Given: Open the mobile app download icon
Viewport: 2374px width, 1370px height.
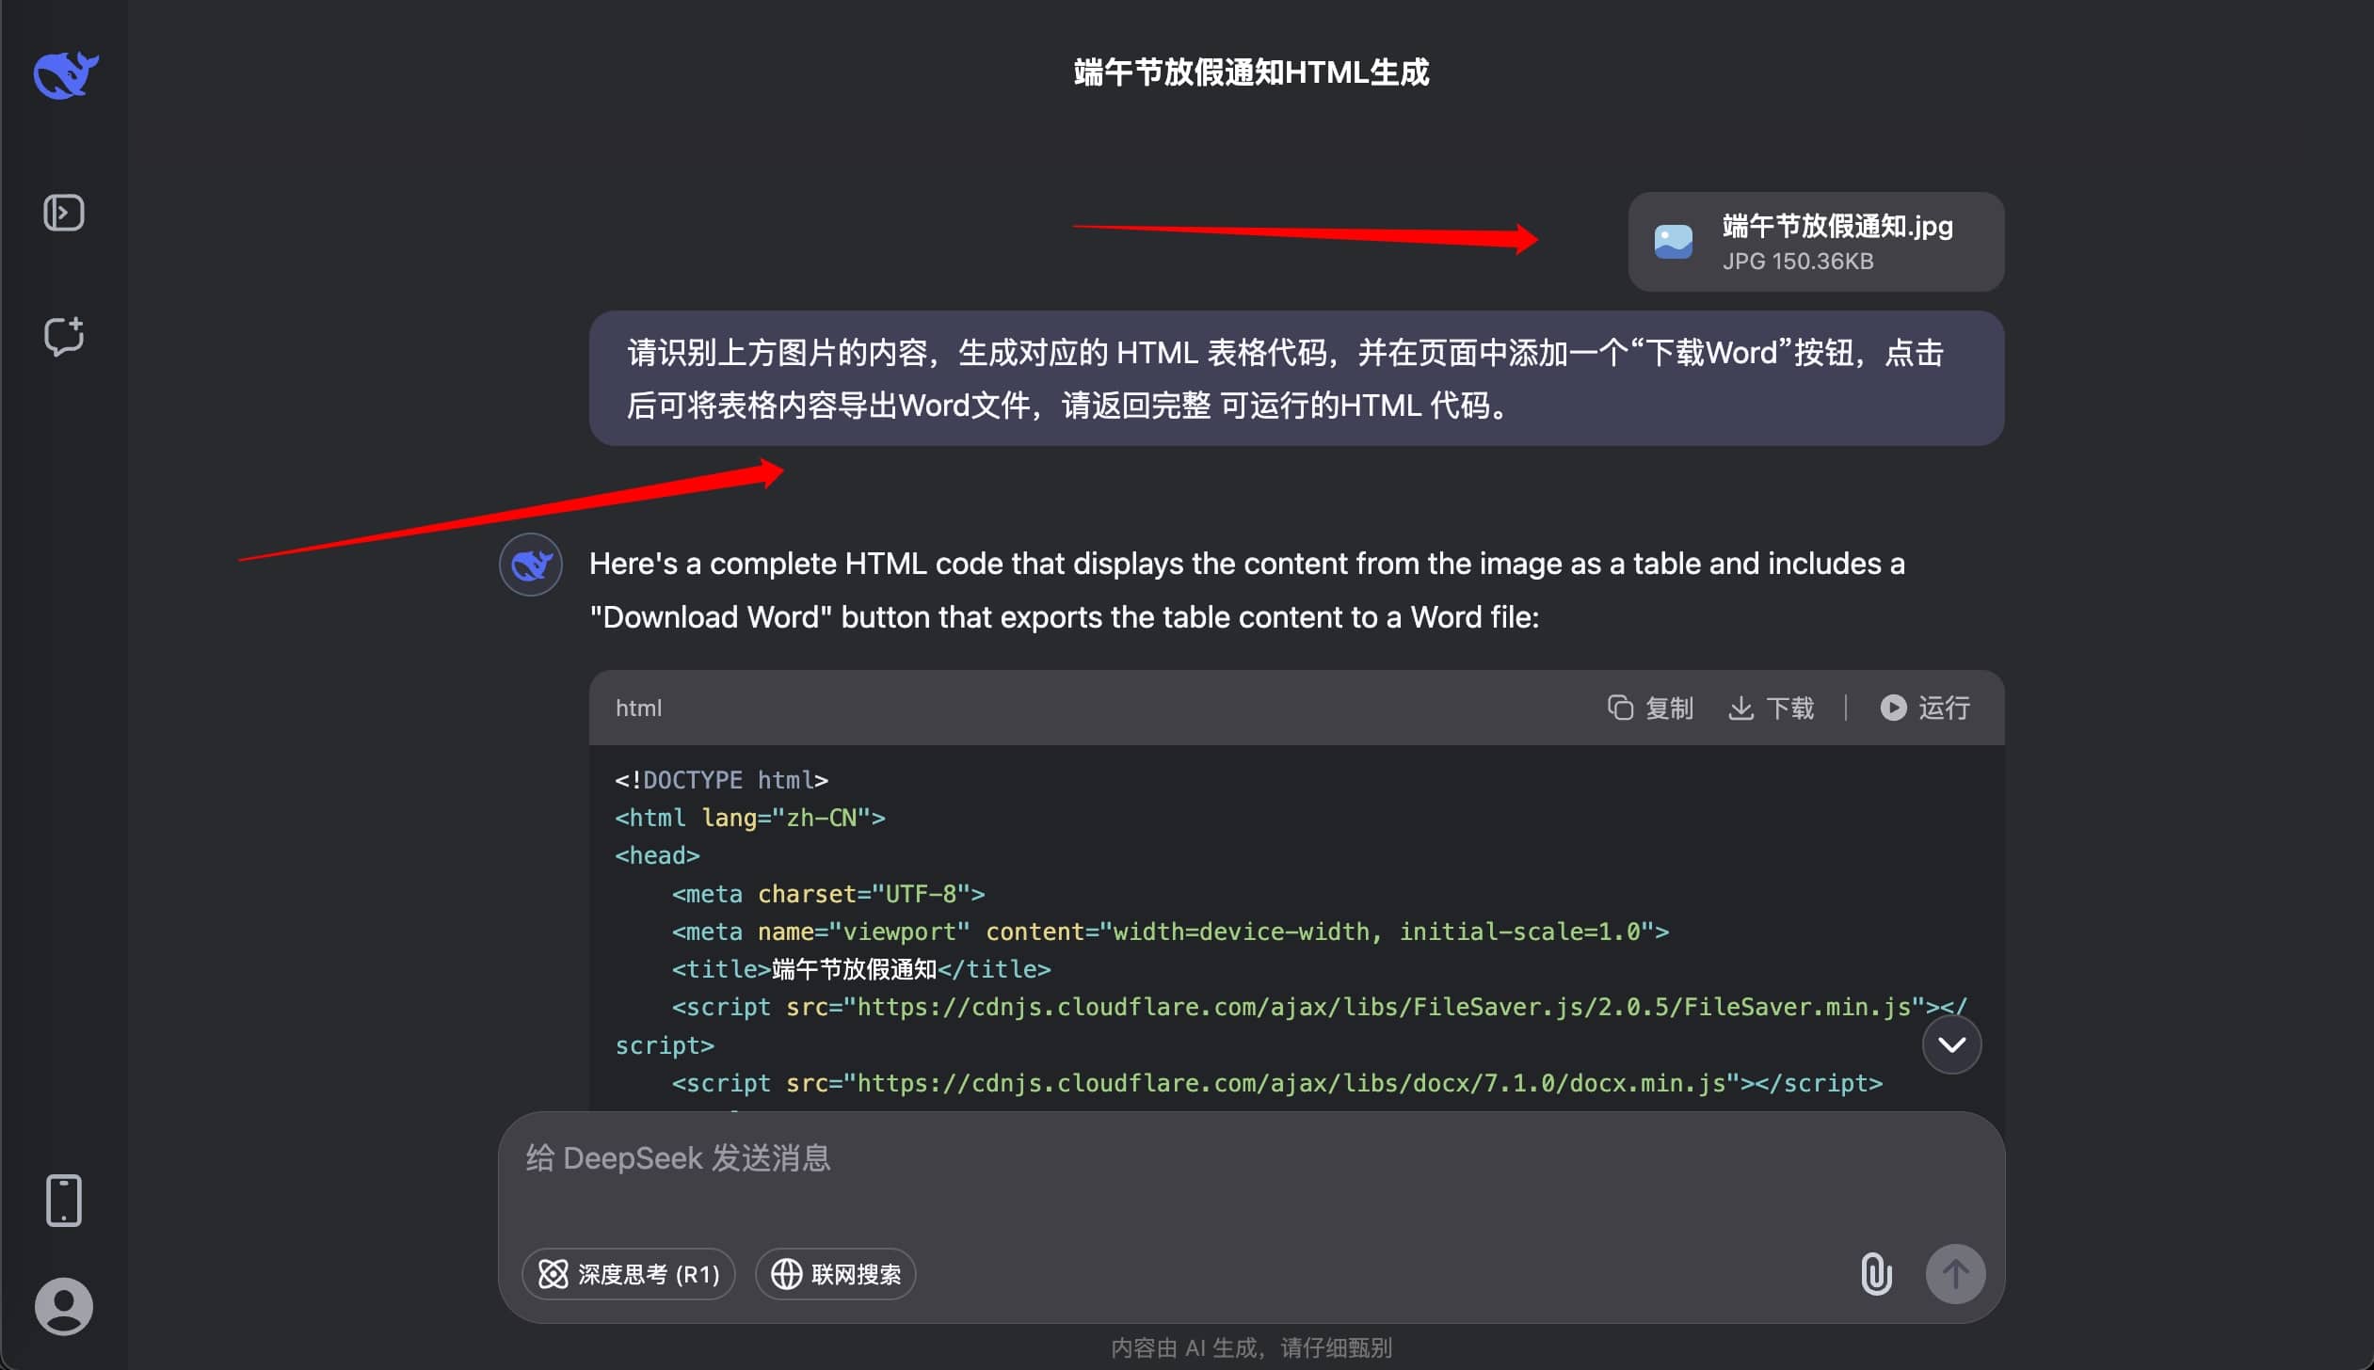Looking at the screenshot, I should pos(64,1201).
